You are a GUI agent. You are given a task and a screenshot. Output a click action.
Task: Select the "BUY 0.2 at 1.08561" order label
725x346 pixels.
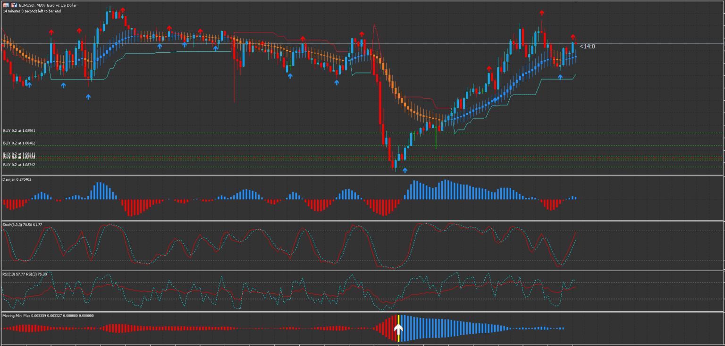coord(19,131)
